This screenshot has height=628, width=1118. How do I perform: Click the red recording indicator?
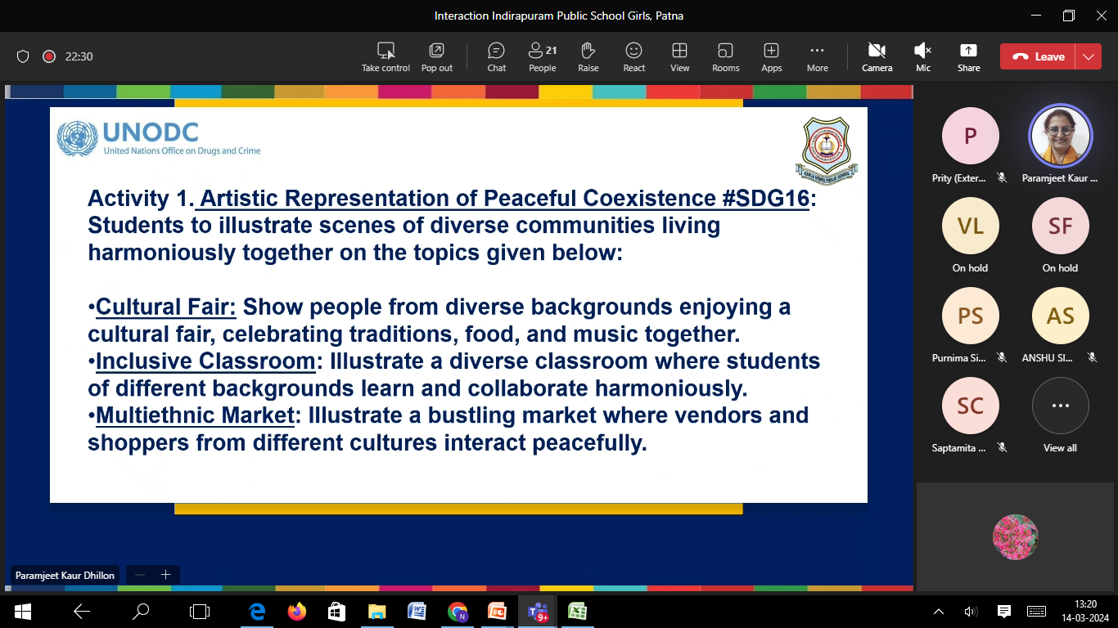pos(49,56)
